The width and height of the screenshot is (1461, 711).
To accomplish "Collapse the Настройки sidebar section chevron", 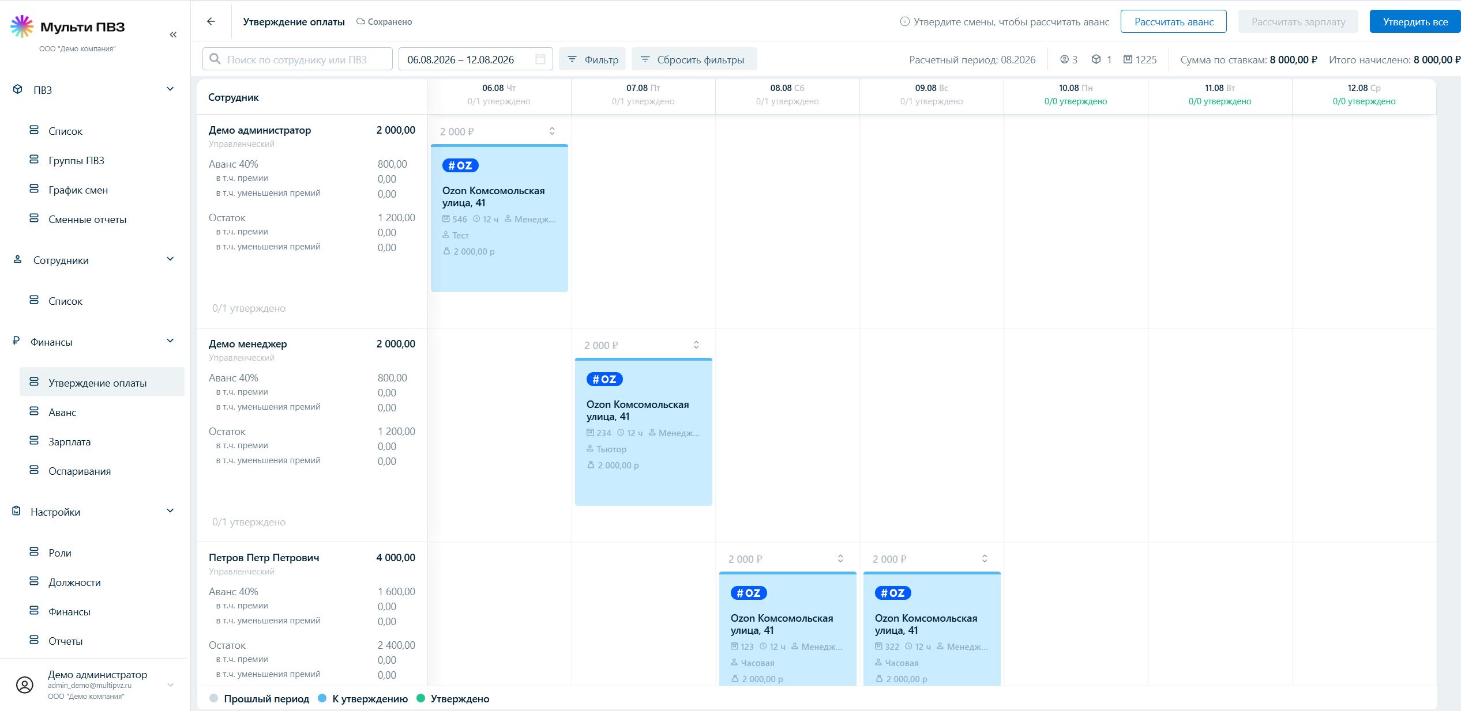I will pyautogui.click(x=170, y=510).
